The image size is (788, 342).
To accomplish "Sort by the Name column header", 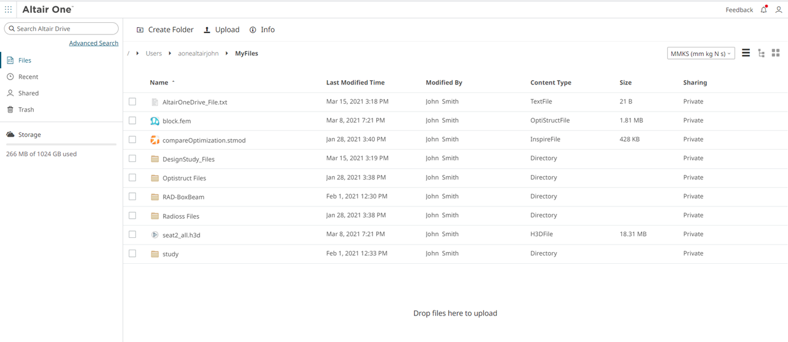I will pyautogui.click(x=159, y=83).
